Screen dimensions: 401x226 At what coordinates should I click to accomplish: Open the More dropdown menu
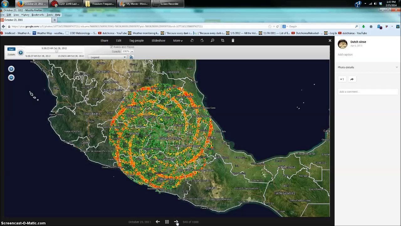point(178,40)
